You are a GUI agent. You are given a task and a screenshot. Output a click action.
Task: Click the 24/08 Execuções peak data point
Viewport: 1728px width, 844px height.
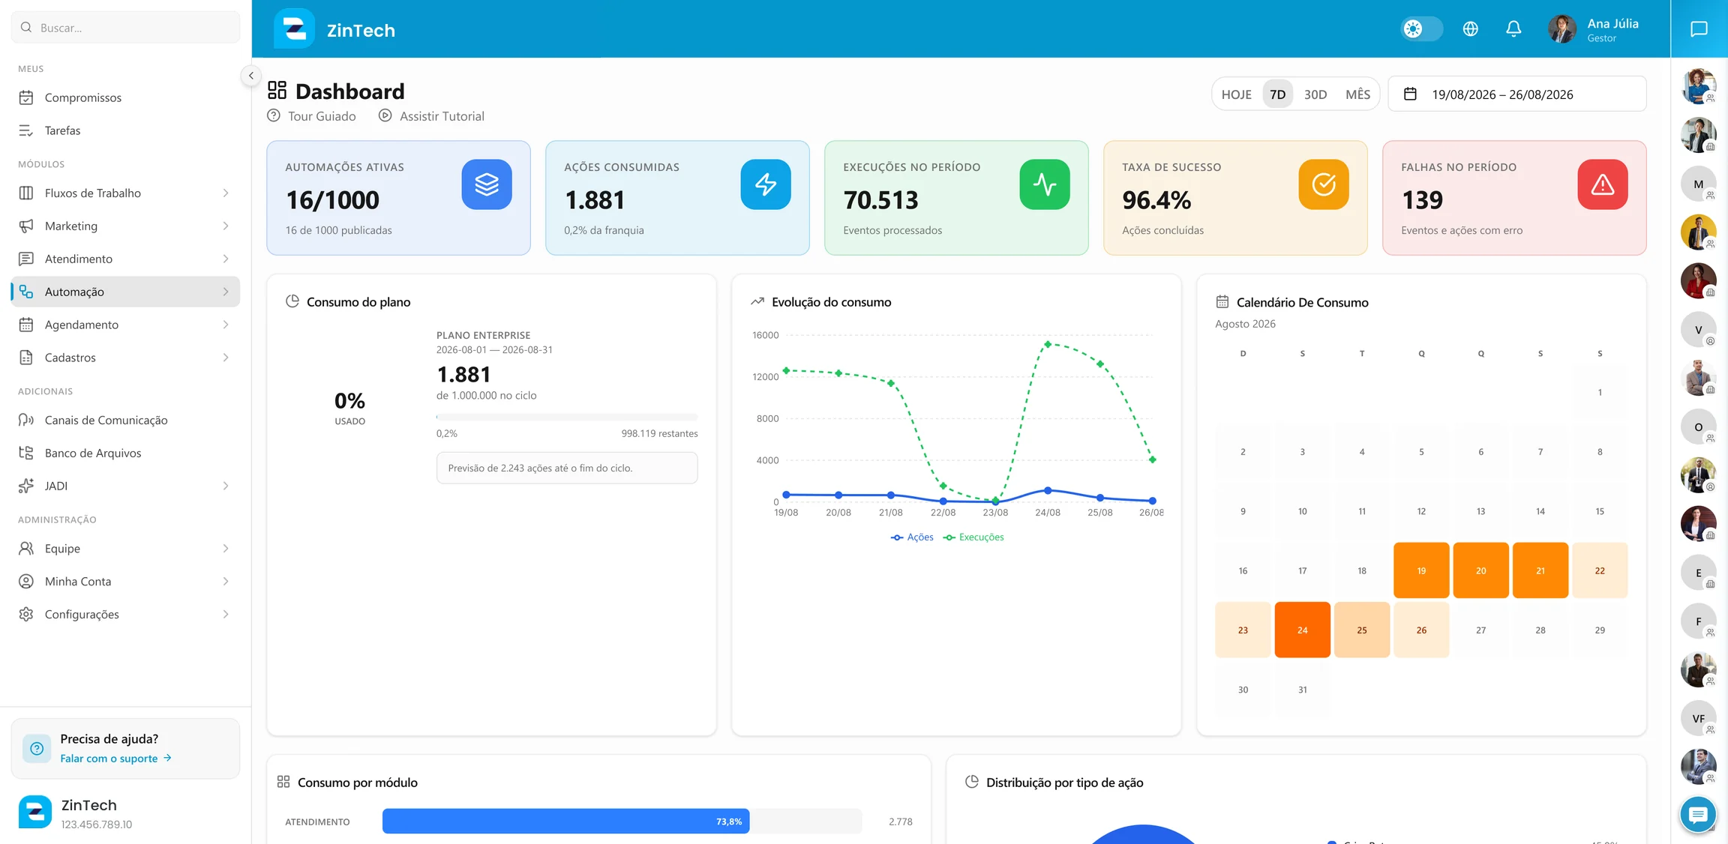(x=1048, y=344)
